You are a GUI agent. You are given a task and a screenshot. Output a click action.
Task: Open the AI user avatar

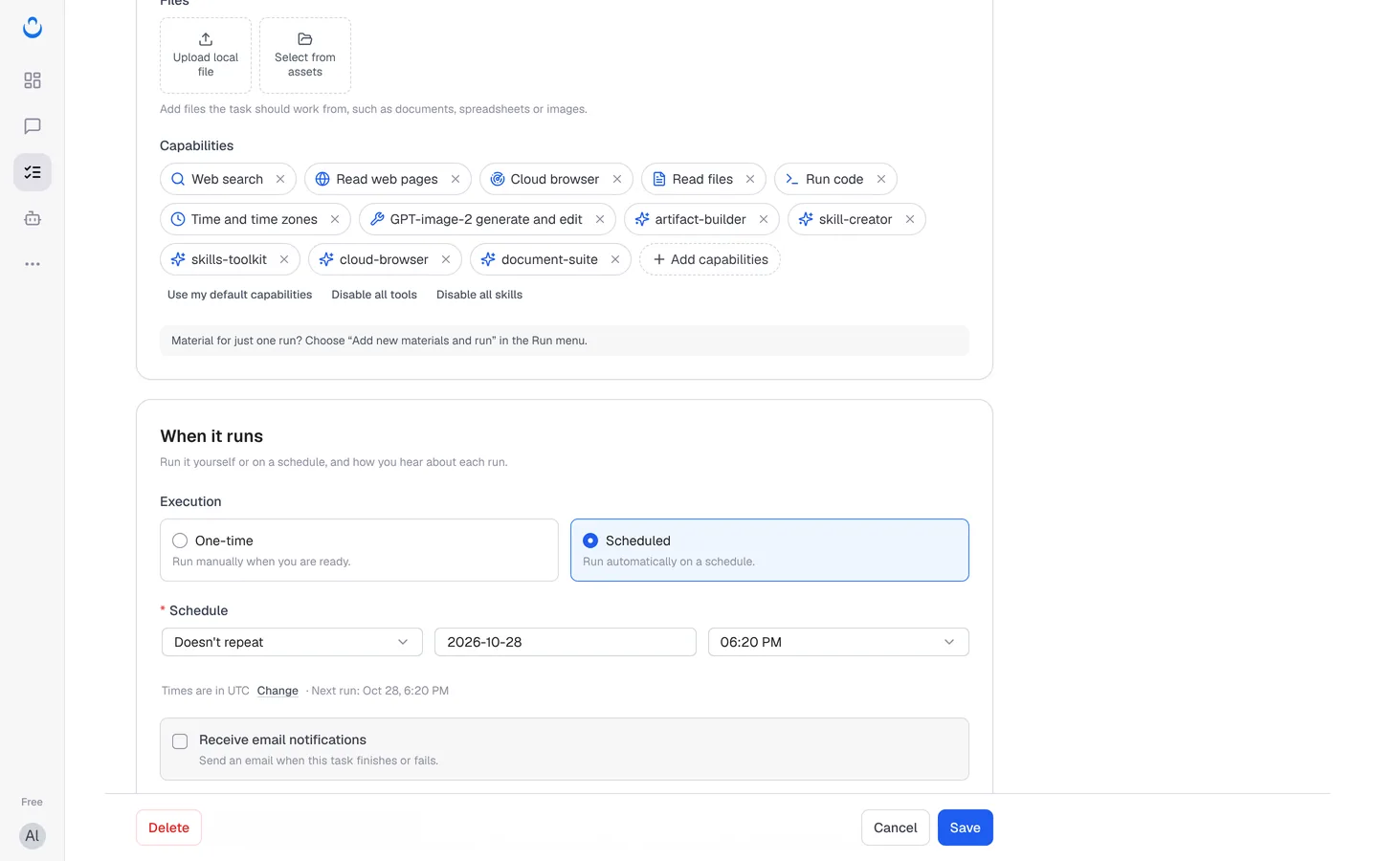pos(33,836)
